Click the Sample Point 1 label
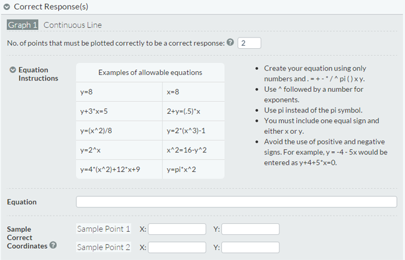The height and width of the screenshot is (260, 405). (x=104, y=229)
